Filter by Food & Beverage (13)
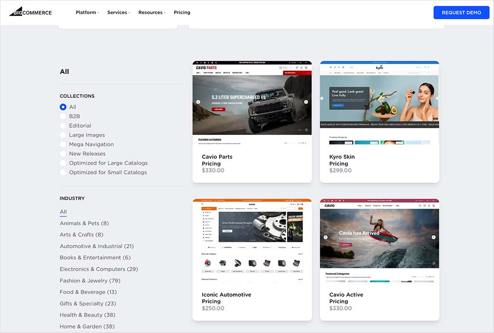Viewport: 494px width, 333px height. (88, 292)
